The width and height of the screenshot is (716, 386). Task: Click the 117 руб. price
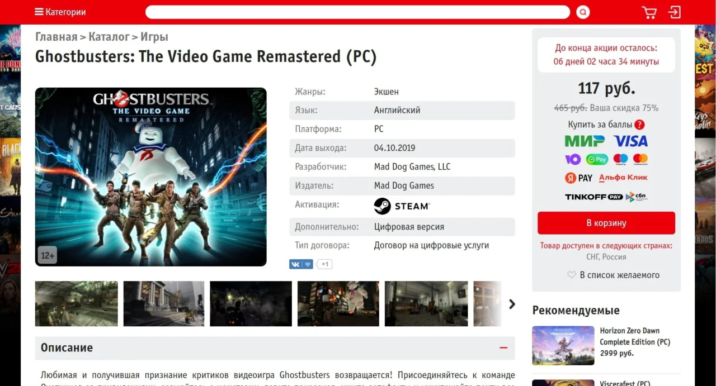pyautogui.click(x=606, y=88)
